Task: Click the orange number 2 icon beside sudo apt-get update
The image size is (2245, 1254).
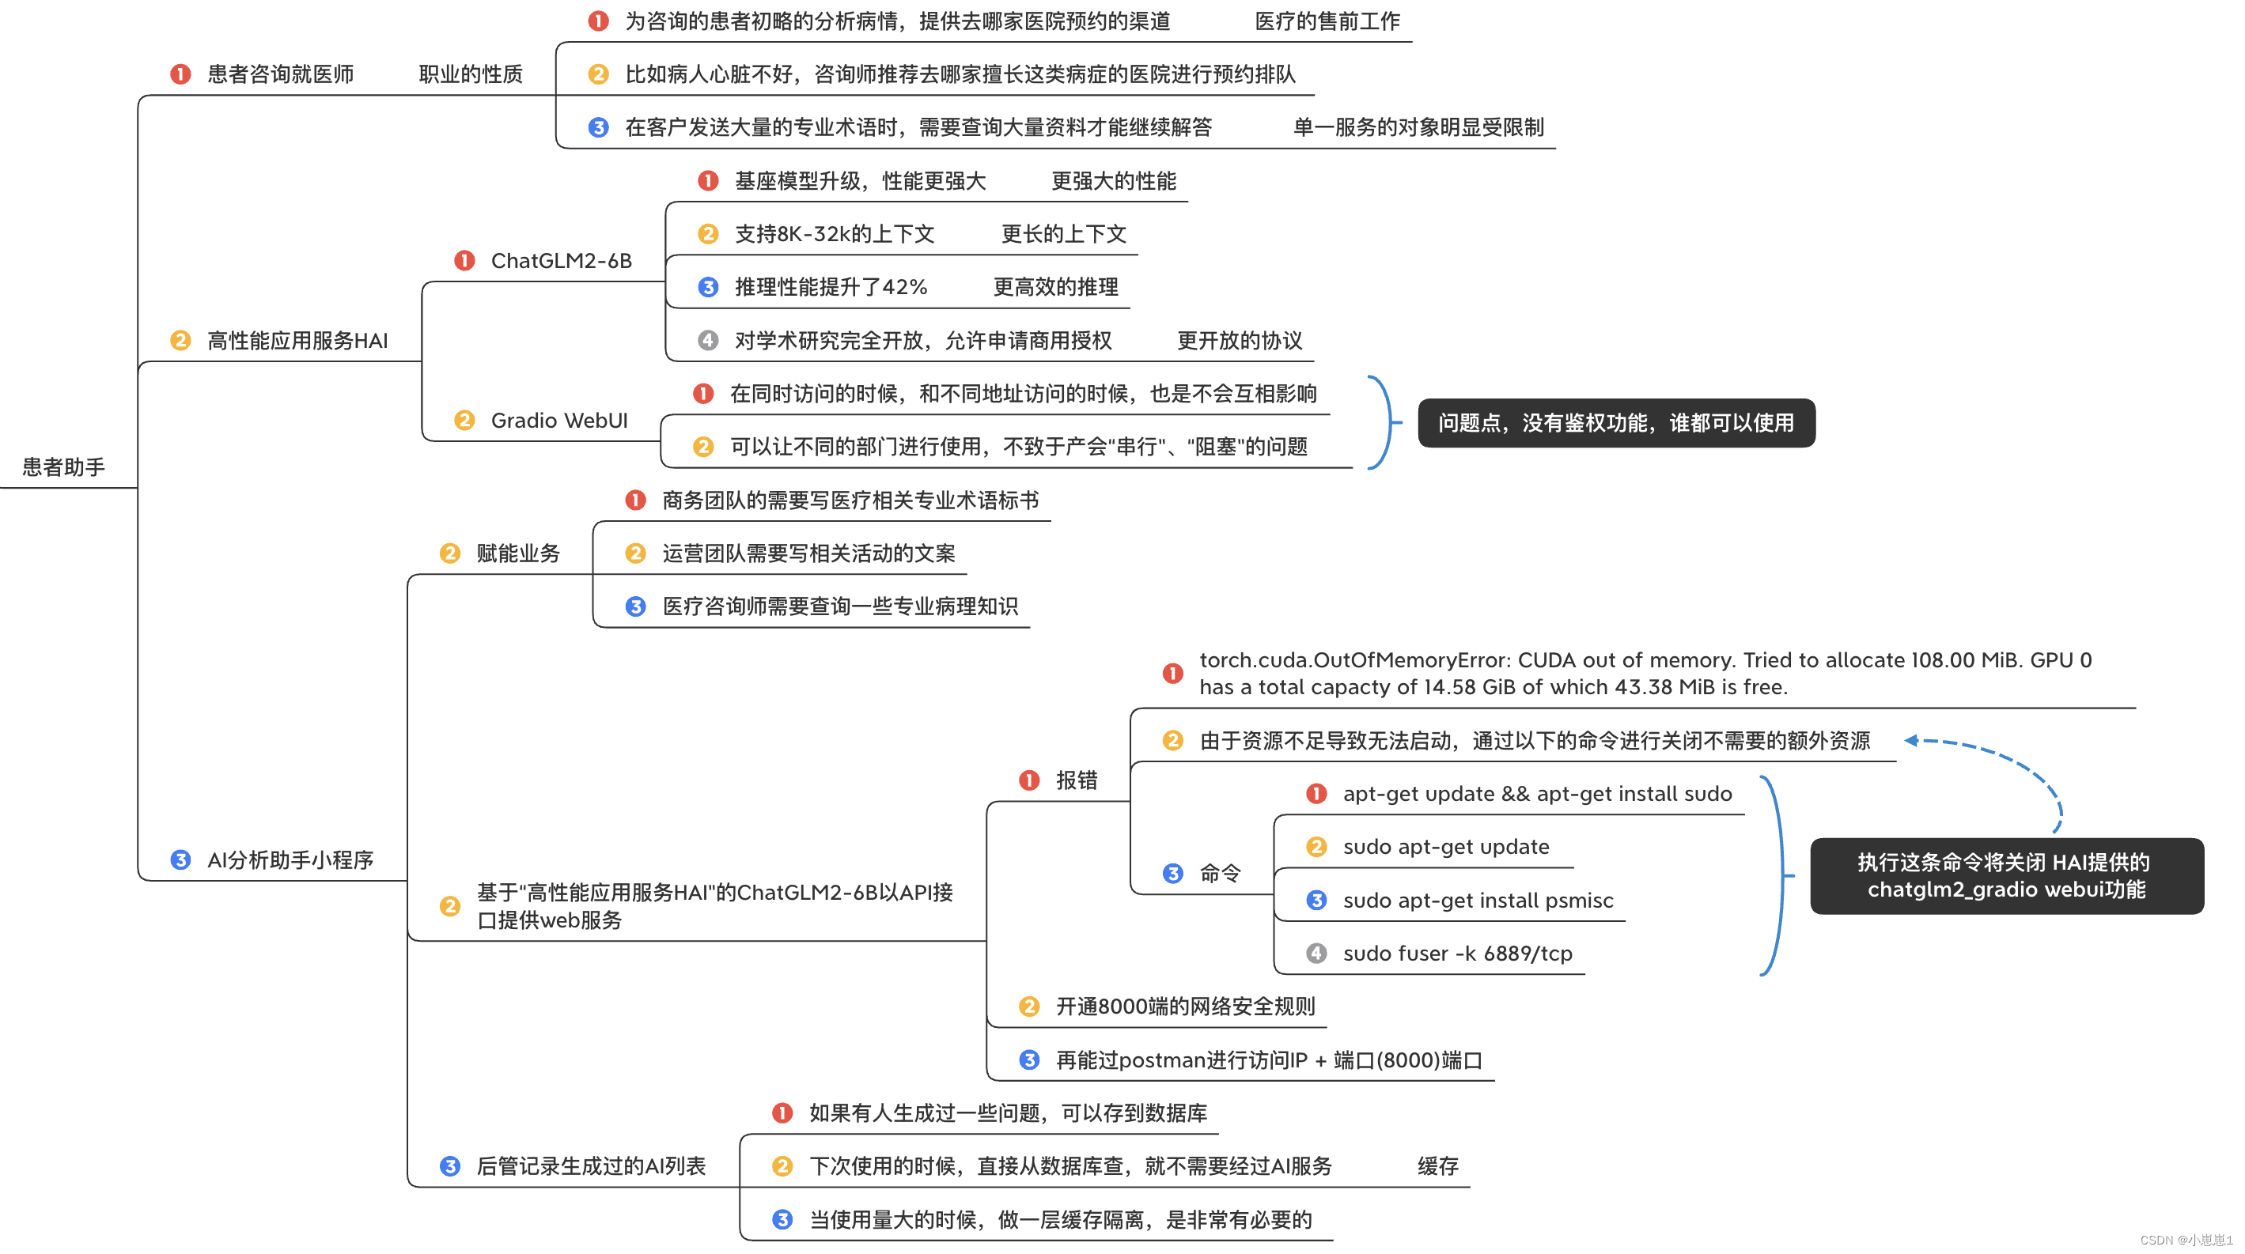Action: coord(1317,848)
